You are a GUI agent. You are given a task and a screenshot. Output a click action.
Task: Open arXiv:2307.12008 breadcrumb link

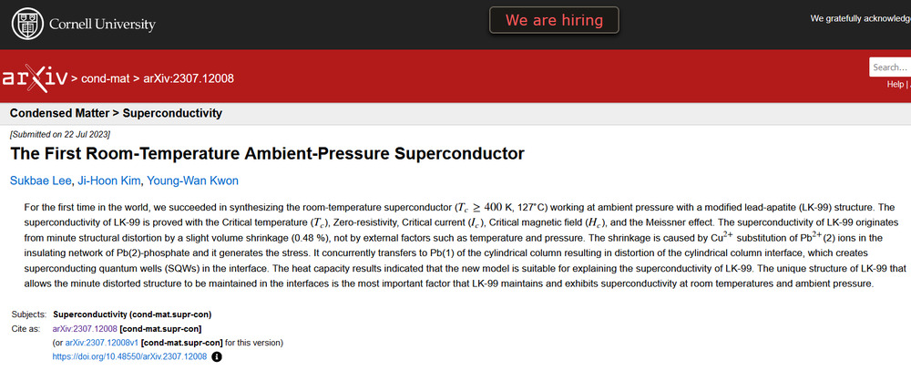(x=189, y=78)
